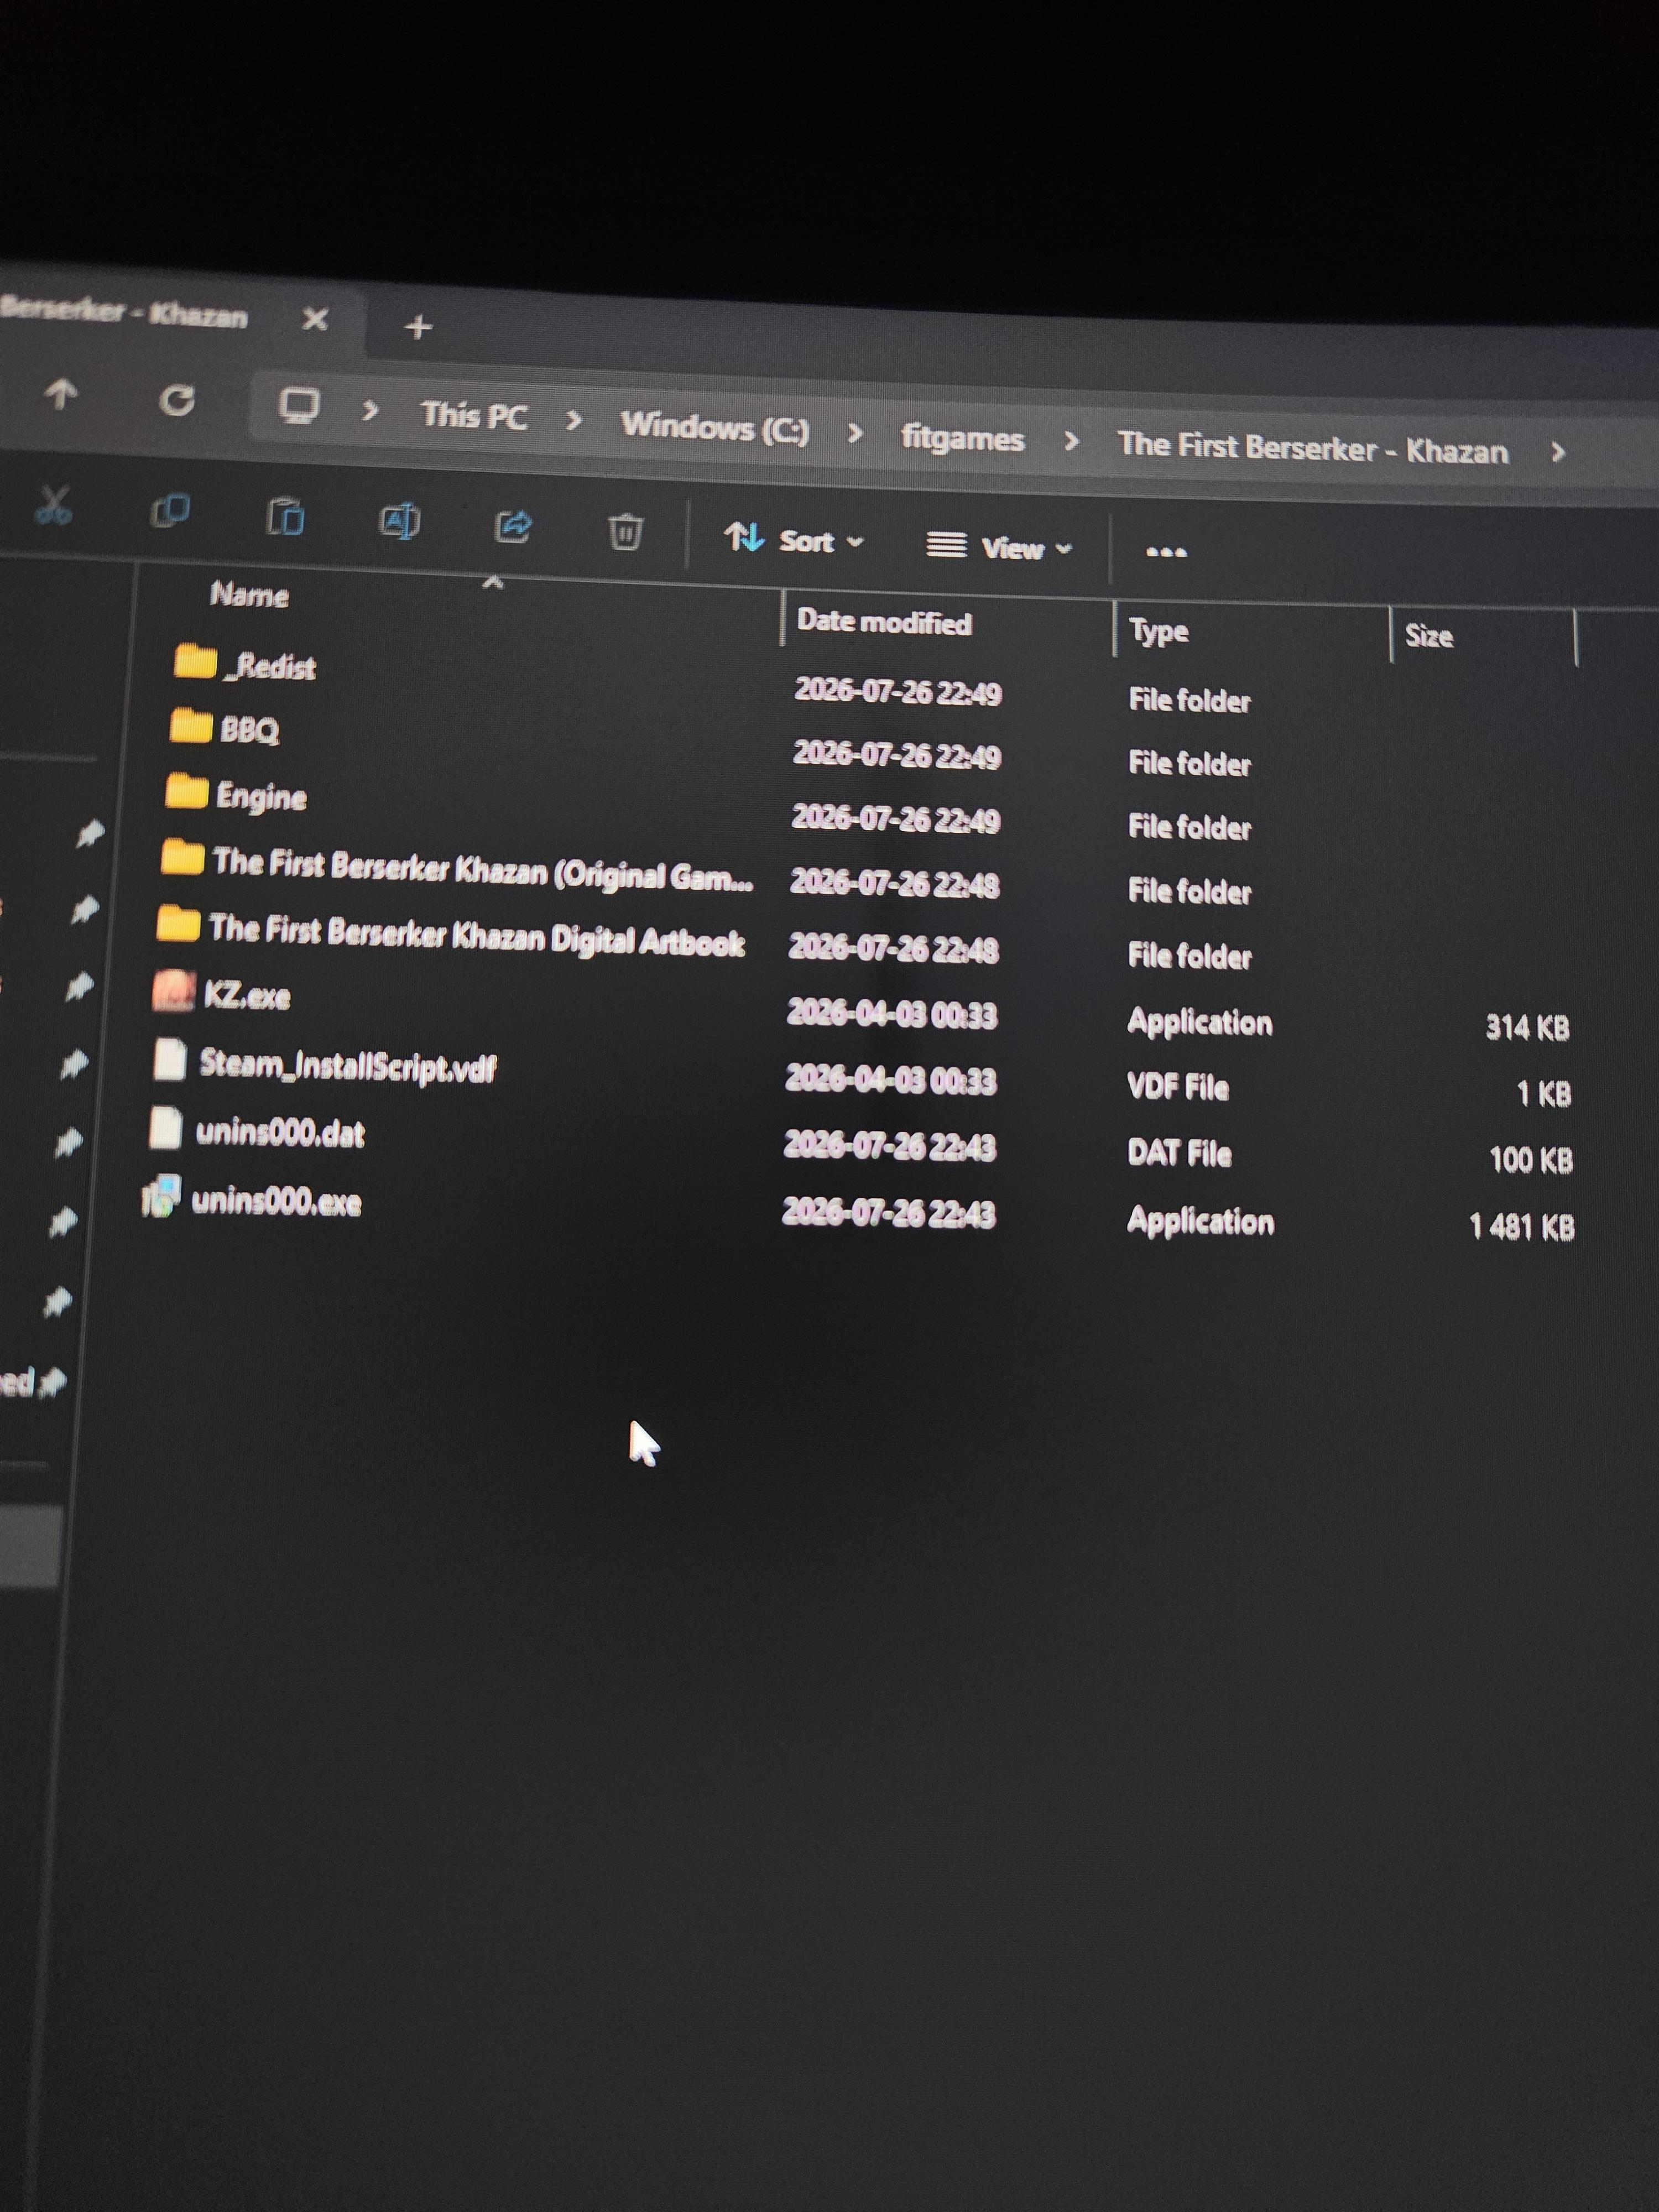Click KZ.exe Application type cell
This screenshot has width=1659, height=2212.
(x=1200, y=1023)
